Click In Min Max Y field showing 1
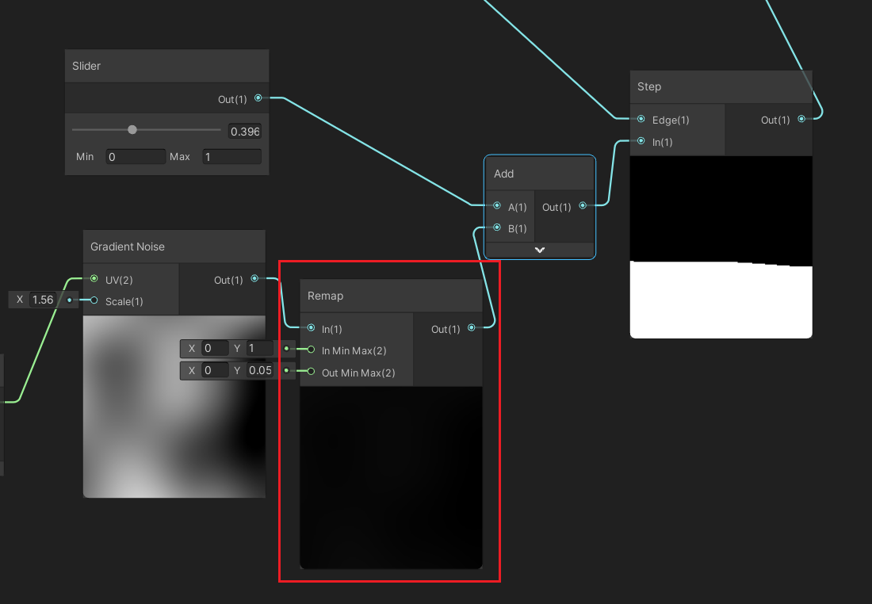The height and width of the screenshot is (604, 872). click(259, 348)
